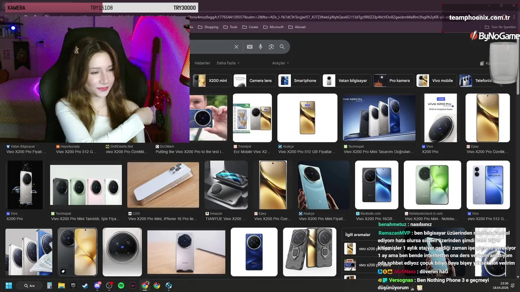
Task: Start a voice search with microphone
Action: pos(260,47)
